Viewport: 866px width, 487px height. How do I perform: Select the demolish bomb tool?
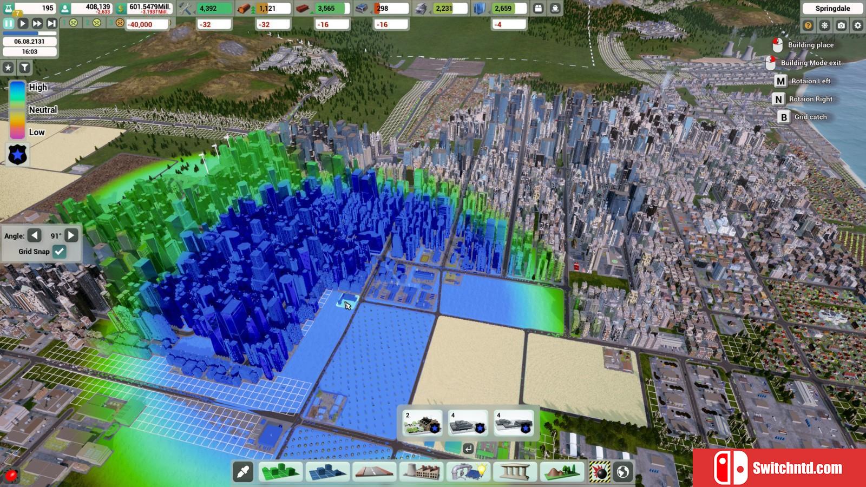pos(600,472)
